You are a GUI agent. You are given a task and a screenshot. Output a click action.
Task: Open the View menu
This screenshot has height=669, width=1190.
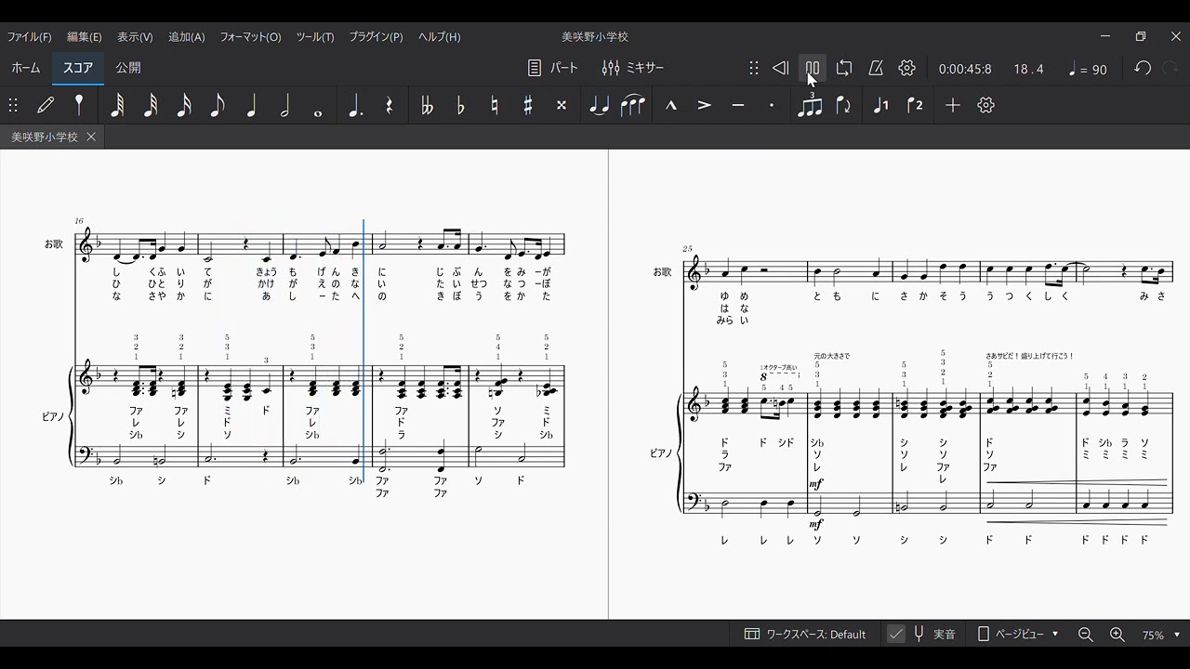[x=135, y=37]
